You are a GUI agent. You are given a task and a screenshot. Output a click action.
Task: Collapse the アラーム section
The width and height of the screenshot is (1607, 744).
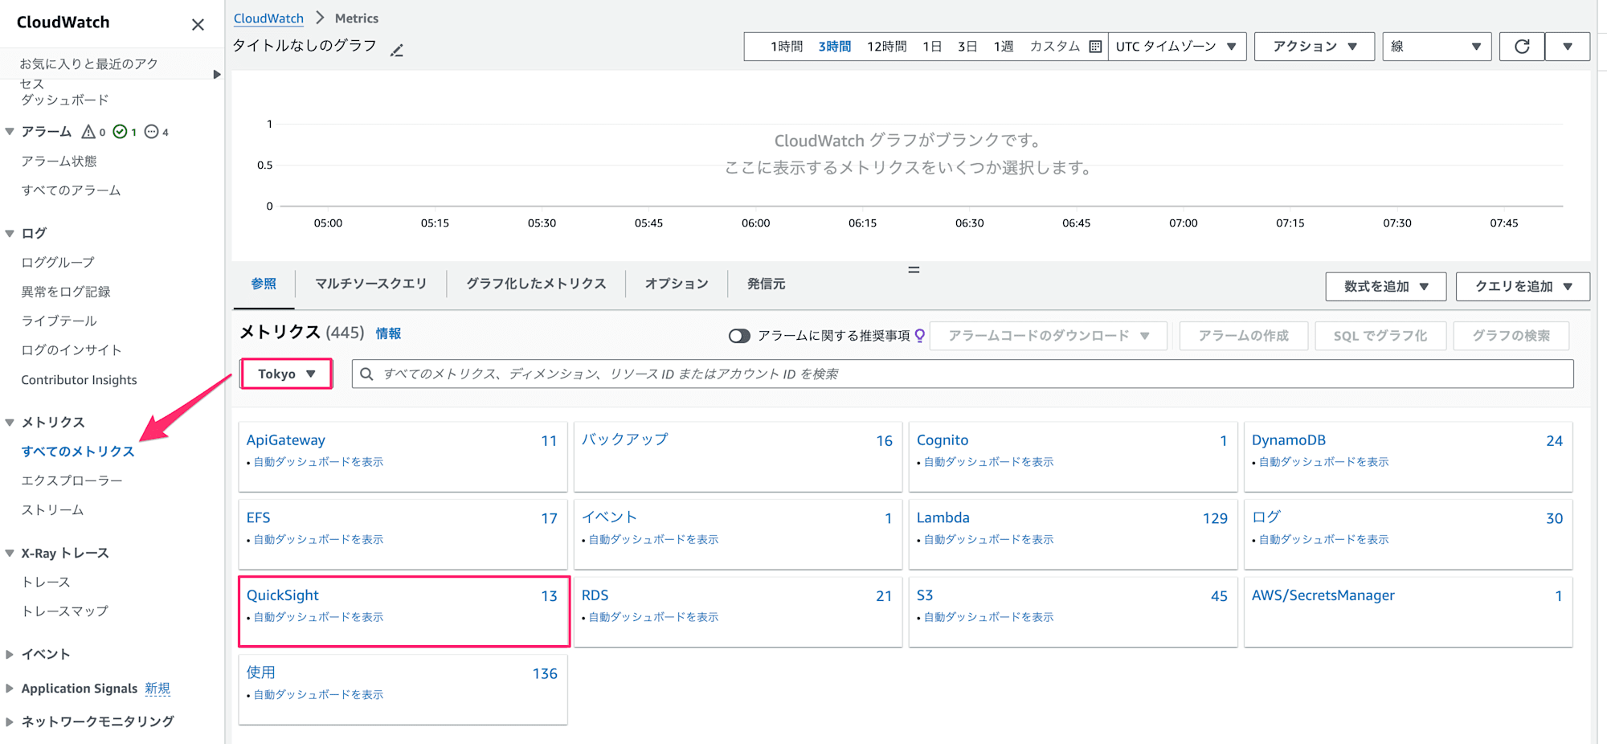10,132
